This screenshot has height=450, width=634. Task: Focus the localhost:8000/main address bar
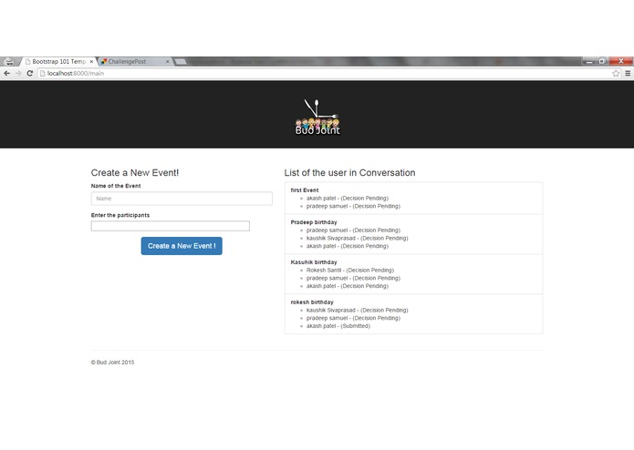(x=324, y=73)
